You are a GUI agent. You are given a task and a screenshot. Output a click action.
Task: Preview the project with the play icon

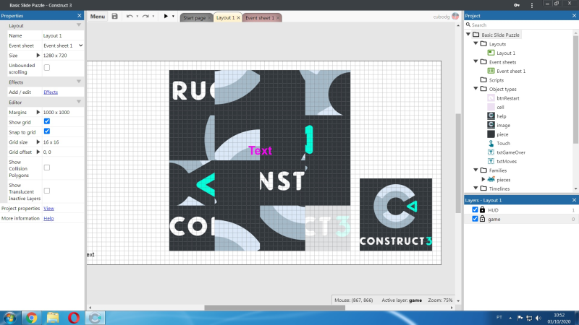[x=166, y=16]
